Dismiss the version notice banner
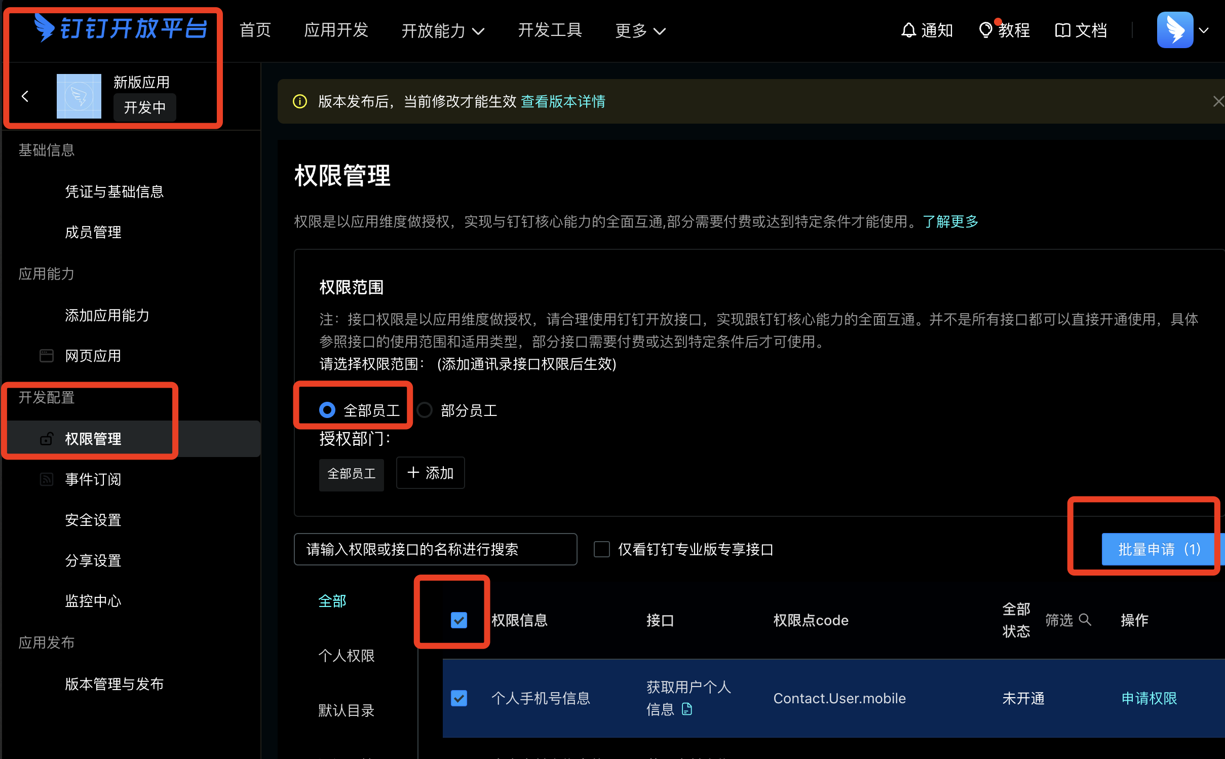 (1218, 101)
